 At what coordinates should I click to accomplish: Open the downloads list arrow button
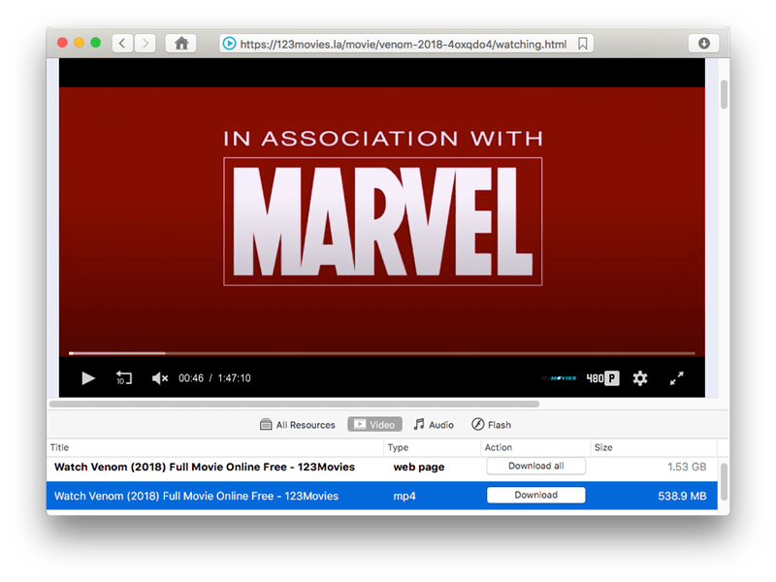click(704, 44)
